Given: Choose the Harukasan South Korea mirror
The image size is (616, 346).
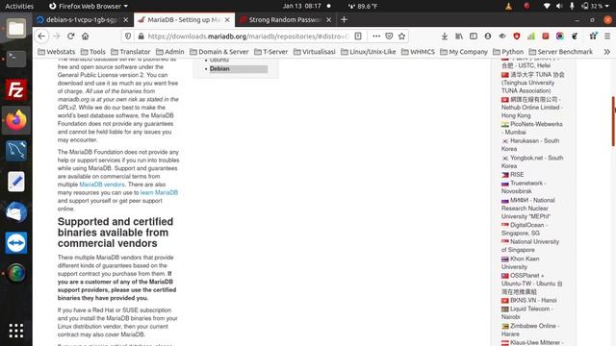Looking at the screenshot, I should 530,145.
